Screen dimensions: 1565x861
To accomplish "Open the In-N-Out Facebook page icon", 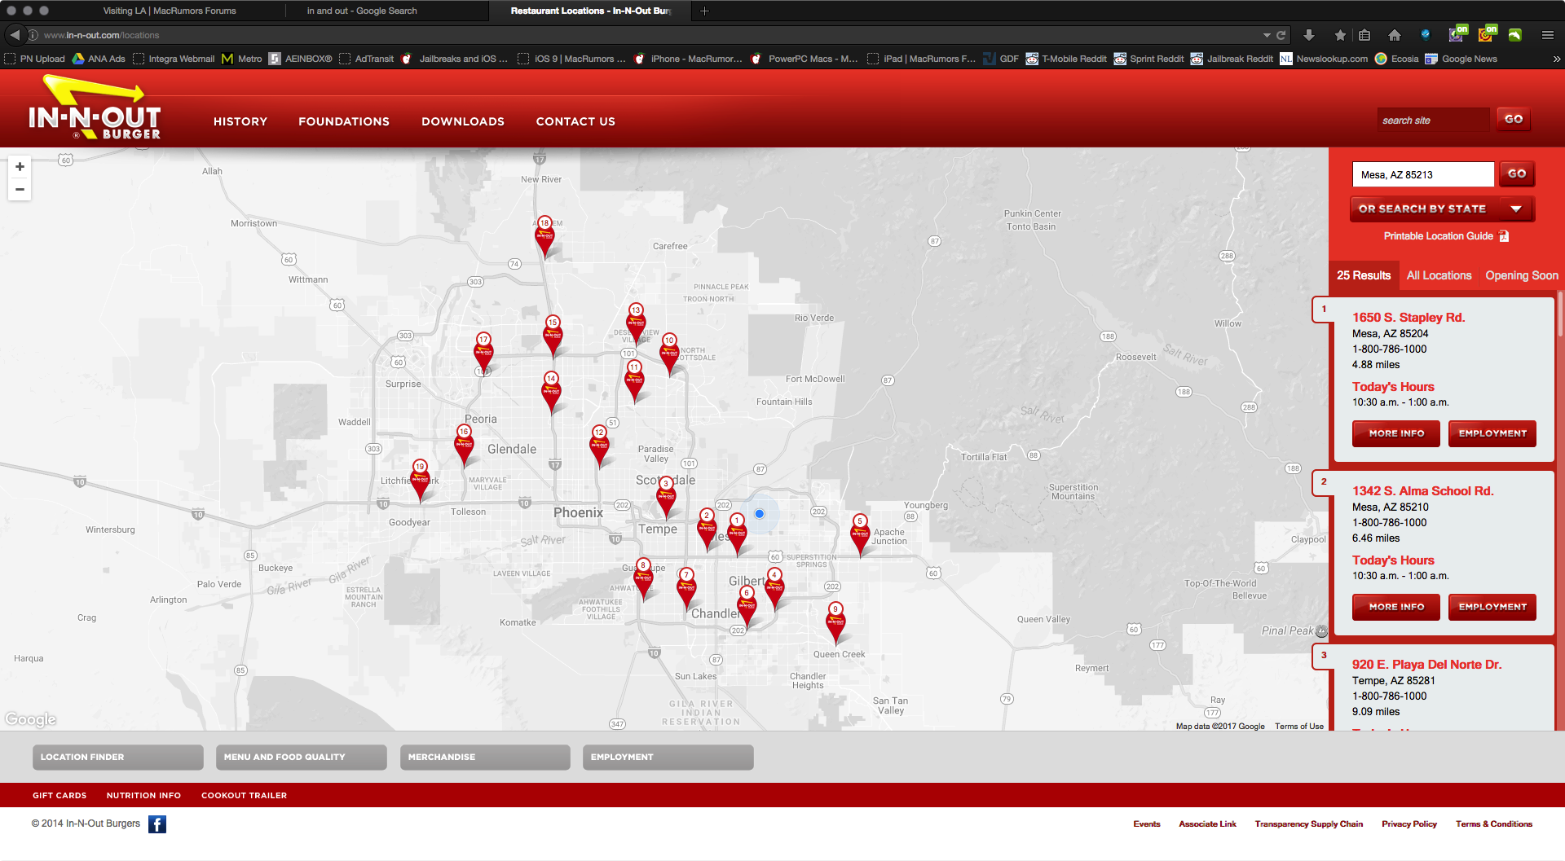I will click(157, 824).
